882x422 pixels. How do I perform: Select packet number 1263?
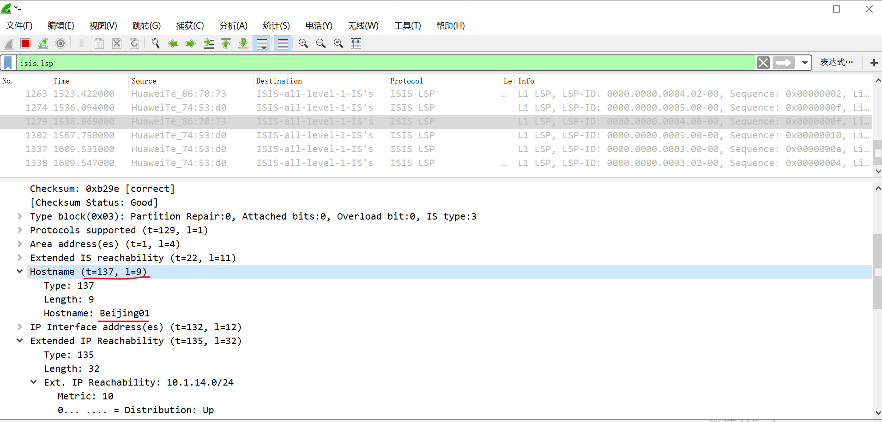[x=436, y=94]
